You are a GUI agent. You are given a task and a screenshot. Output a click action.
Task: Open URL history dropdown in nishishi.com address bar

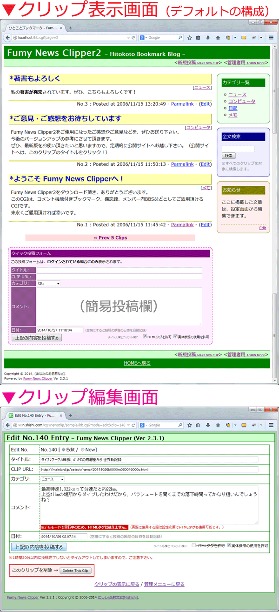pyautogui.click(x=128, y=425)
